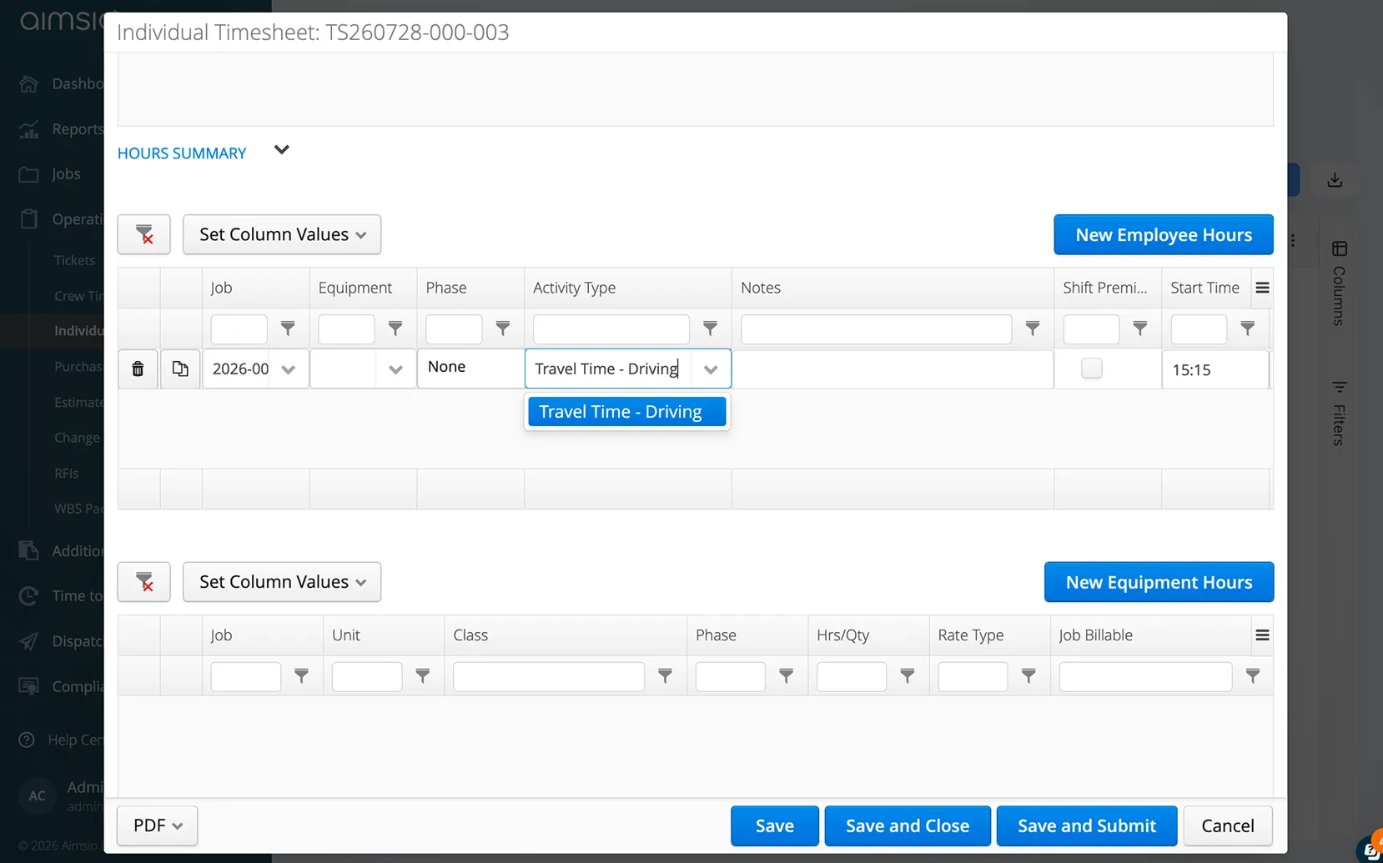Click Save and Close
Screen dimensions: 1383x863
point(908,825)
